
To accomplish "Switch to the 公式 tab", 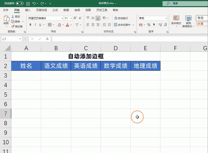I will coord(55,10).
